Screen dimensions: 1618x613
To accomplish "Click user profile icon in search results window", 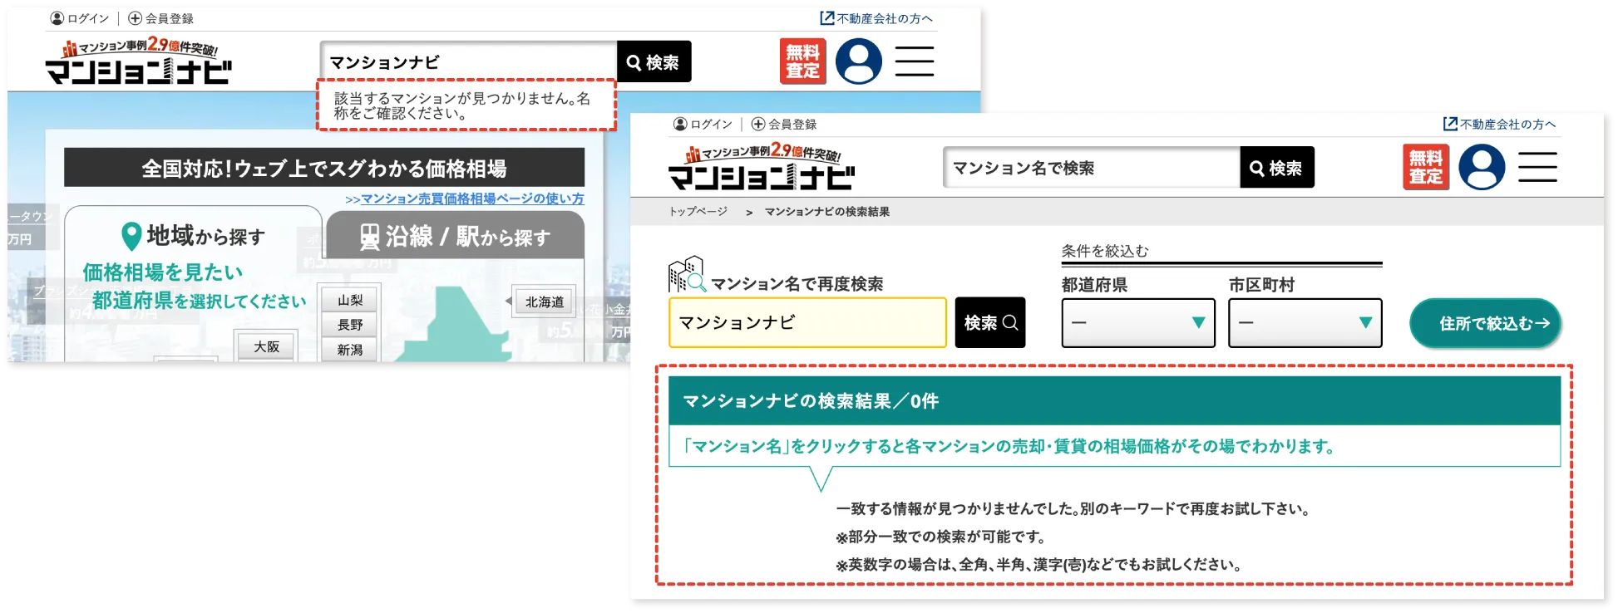I will pos(1482,167).
